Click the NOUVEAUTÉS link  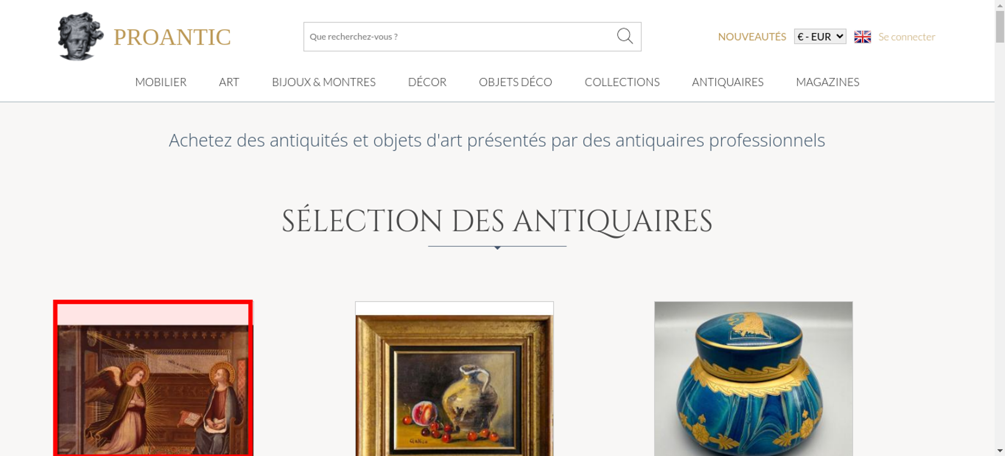[752, 37]
